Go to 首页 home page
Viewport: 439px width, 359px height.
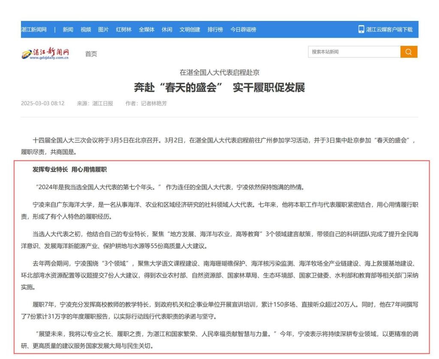pyautogui.click(x=91, y=53)
